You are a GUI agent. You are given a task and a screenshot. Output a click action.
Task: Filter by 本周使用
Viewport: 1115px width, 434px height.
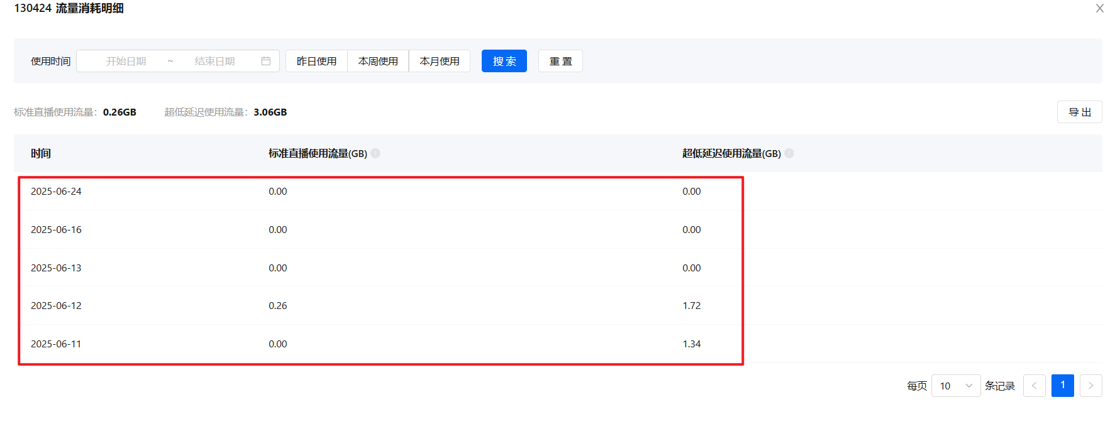coord(378,61)
